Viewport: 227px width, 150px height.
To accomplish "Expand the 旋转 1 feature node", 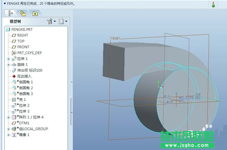I will tap(9, 65).
